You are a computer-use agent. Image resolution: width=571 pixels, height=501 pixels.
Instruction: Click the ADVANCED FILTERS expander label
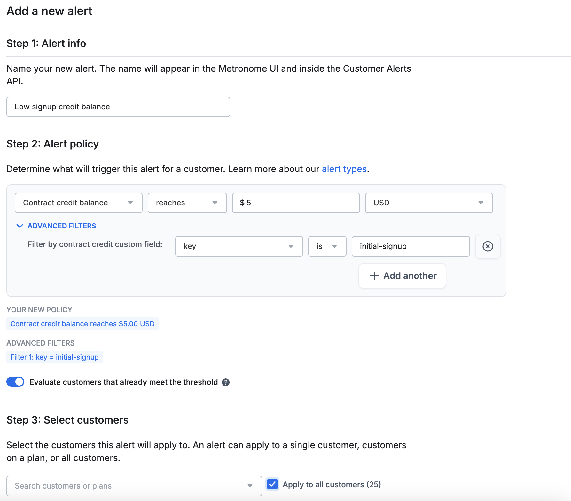click(x=62, y=226)
